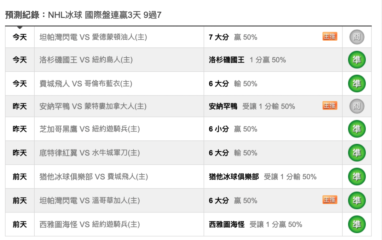
Task: Click 主推 badge on 坦帕灣閃電 VS 溫哥華加人 row
Action: tap(330, 200)
